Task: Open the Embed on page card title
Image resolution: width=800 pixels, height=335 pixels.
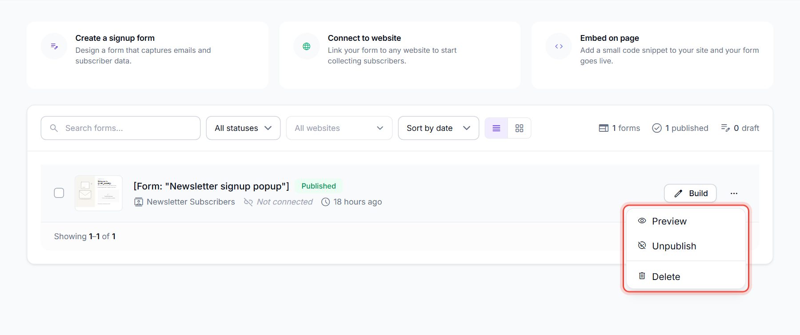Action: click(x=609, y=38)
